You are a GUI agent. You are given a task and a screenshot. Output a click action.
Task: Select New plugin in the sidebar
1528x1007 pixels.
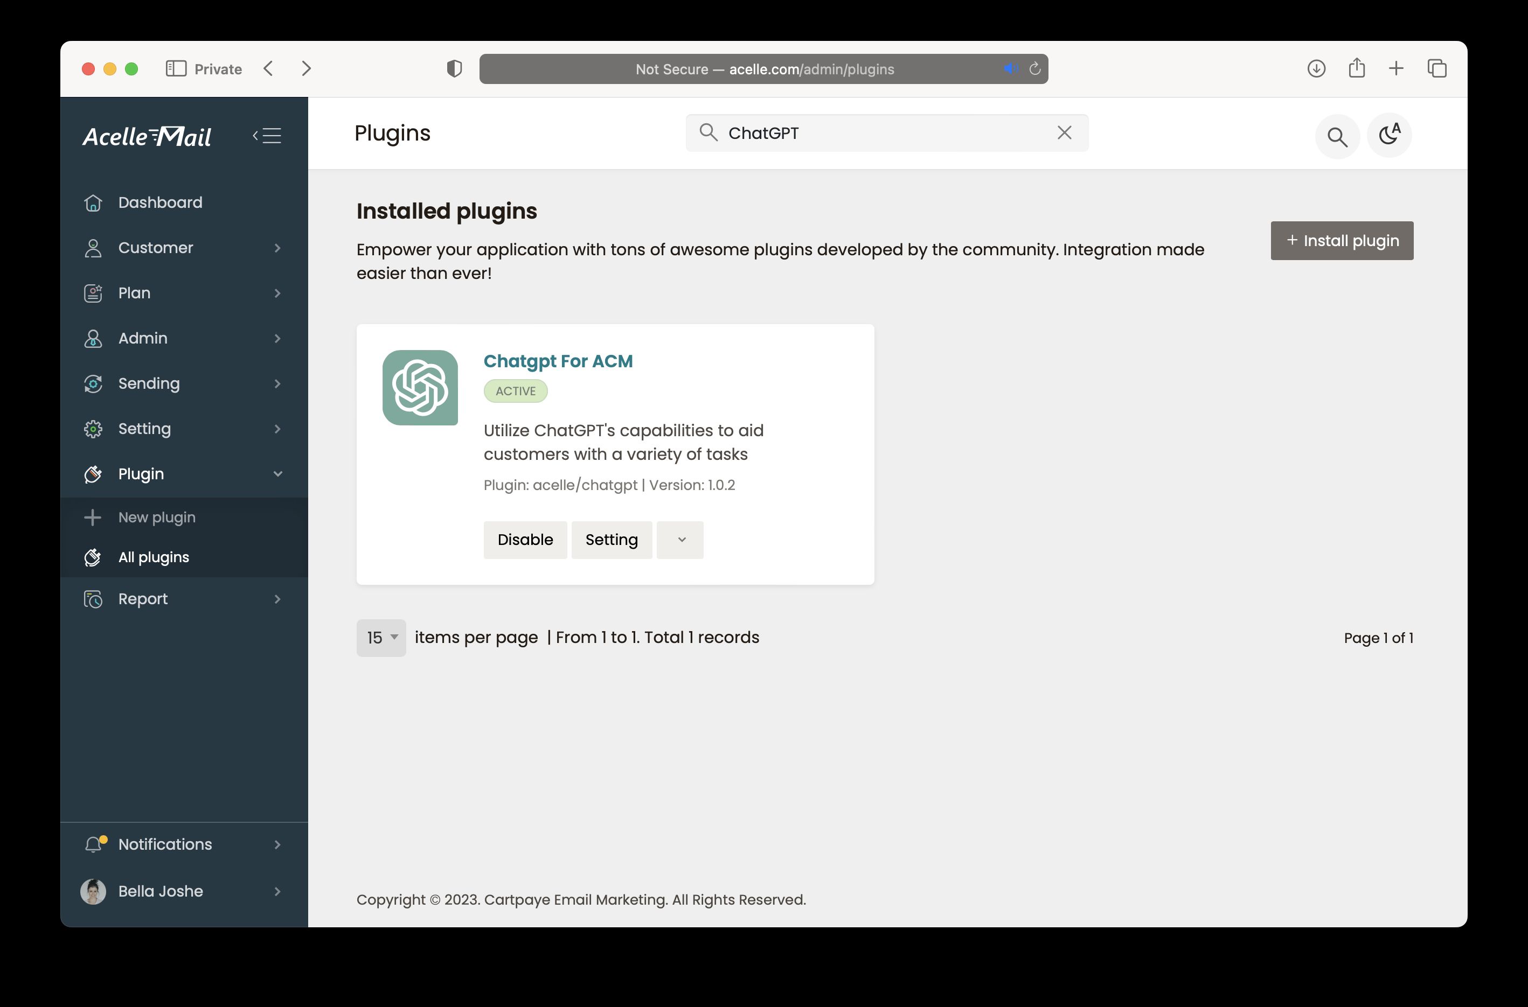coord(157,517)
